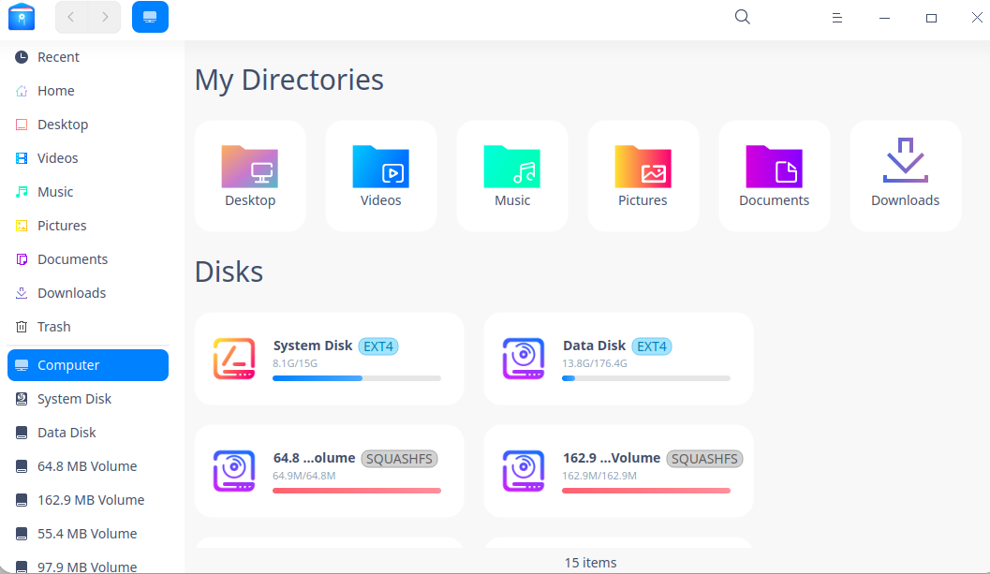Click the 13.8G/176.4G usage text
990x574 pixels.
tap(595, 363)
